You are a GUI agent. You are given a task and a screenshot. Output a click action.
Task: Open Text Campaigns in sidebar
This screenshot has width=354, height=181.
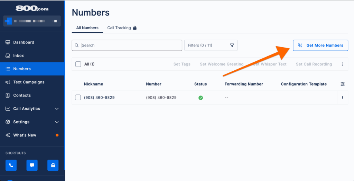[29, 82]
